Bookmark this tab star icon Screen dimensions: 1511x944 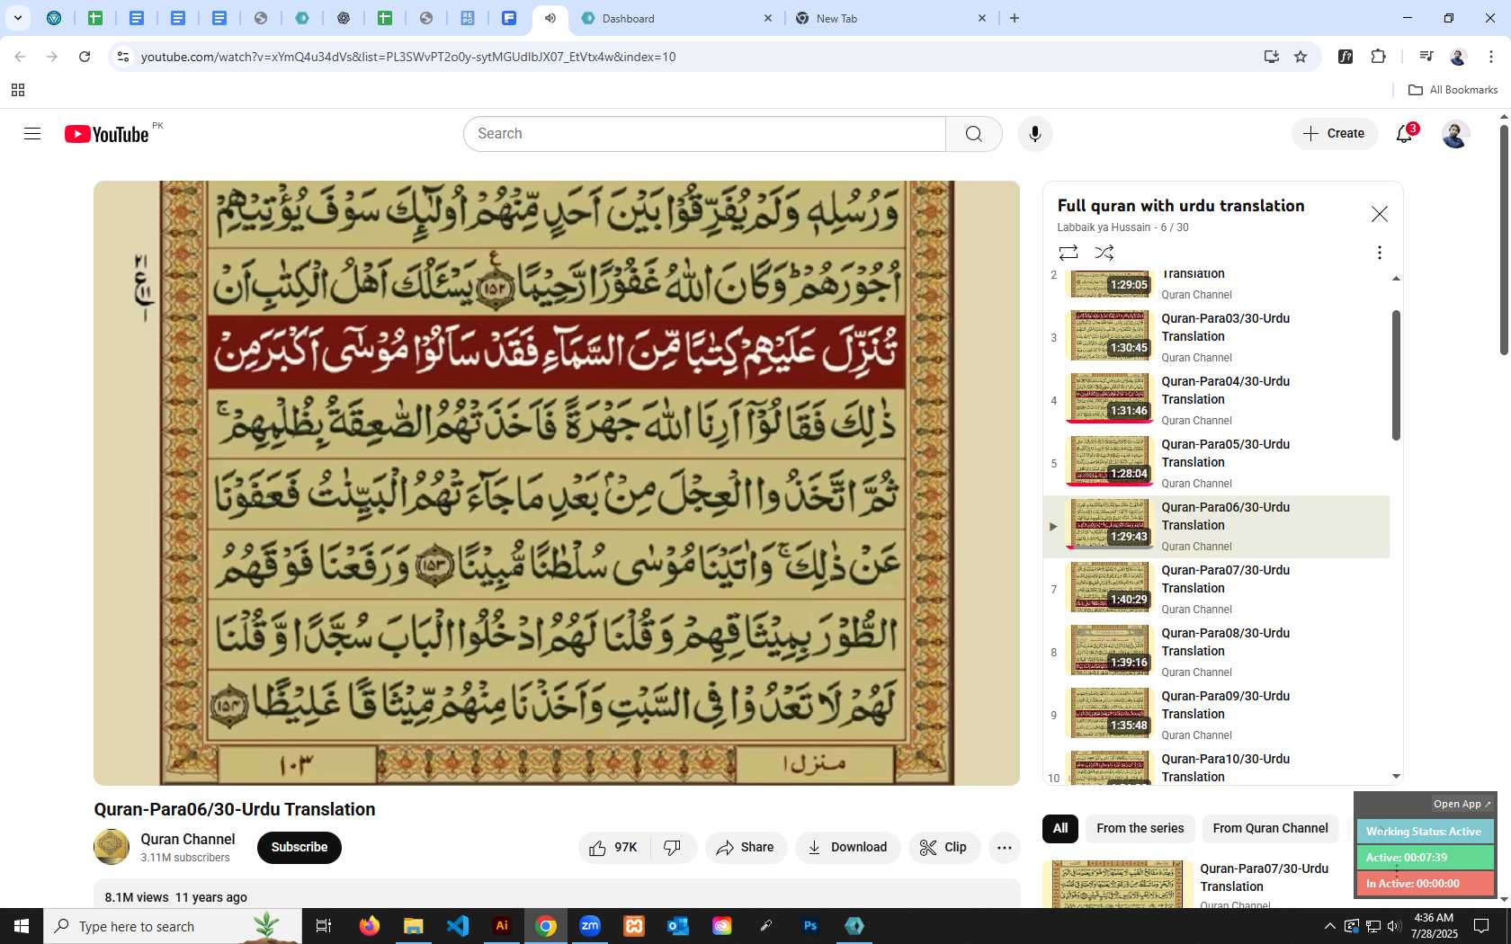pyautogui.click(x=1301, y=57)
